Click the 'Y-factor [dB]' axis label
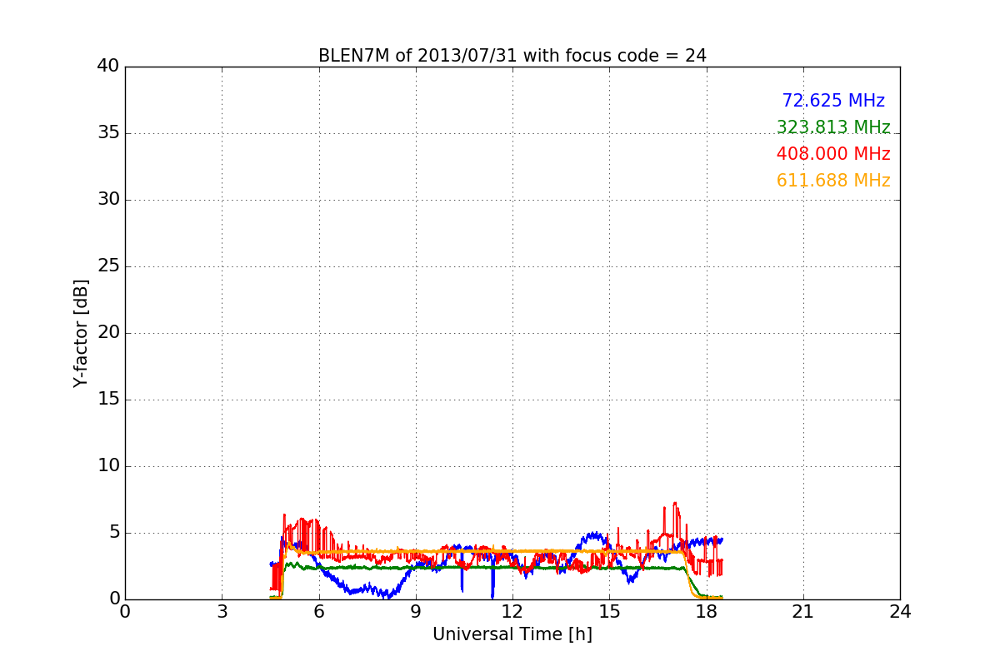Image resolution: width=1000 pixels, height=666 pixels. [81, 333]
